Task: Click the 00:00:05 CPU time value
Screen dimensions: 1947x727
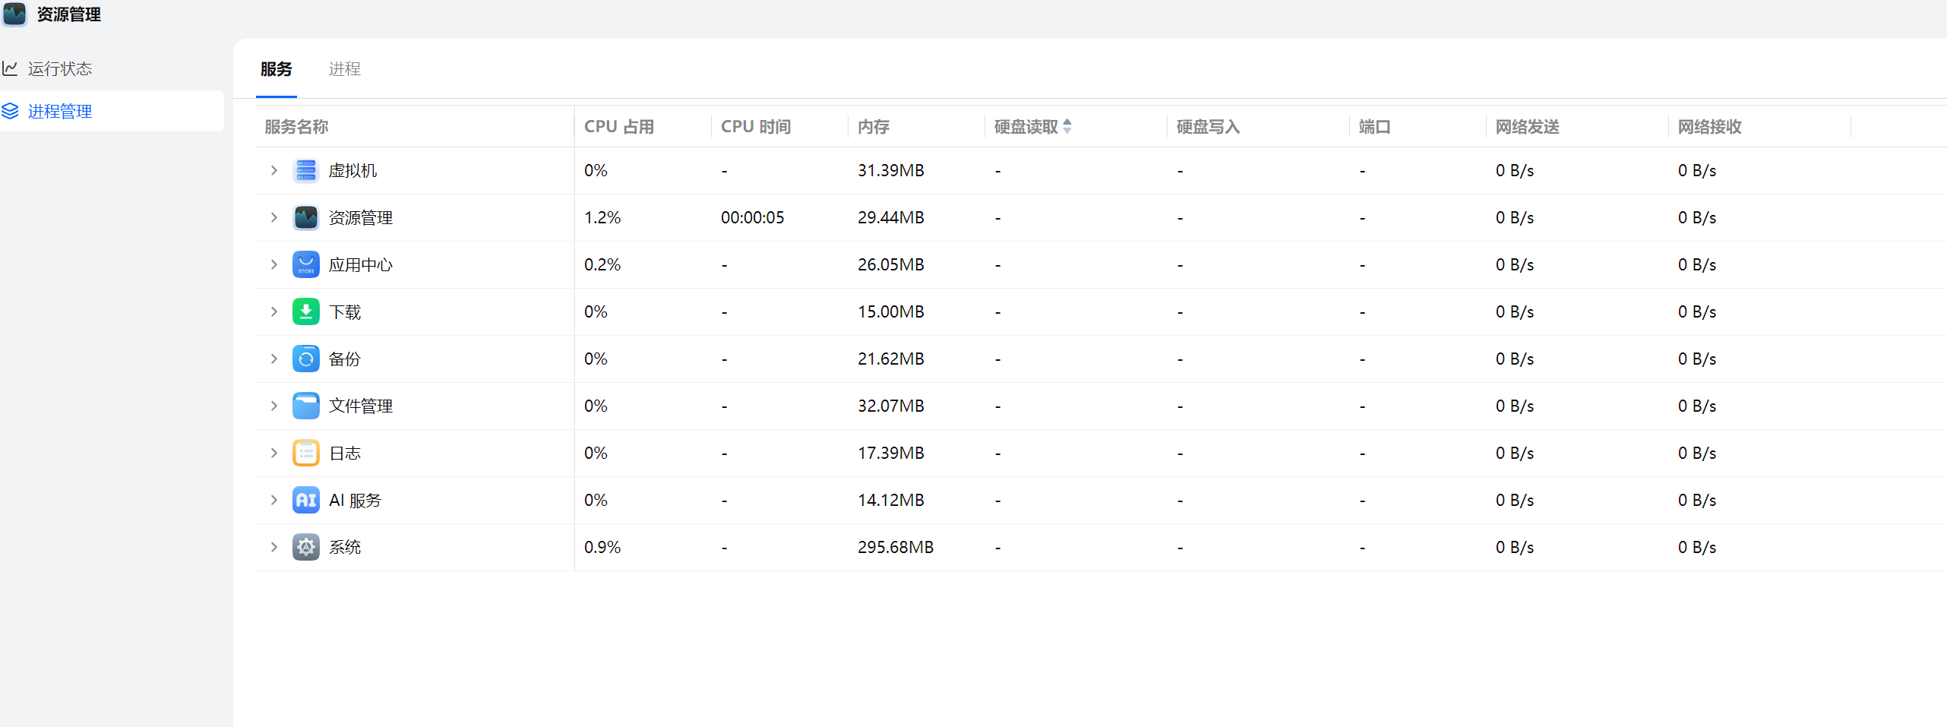Action: pos(753,217)
